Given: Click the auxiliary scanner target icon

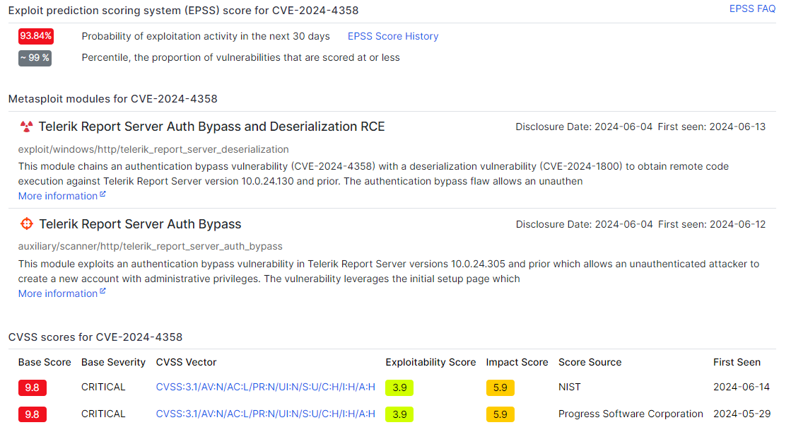Looking at the screenshot, I should pyautogui.click(x=26, y=223).
